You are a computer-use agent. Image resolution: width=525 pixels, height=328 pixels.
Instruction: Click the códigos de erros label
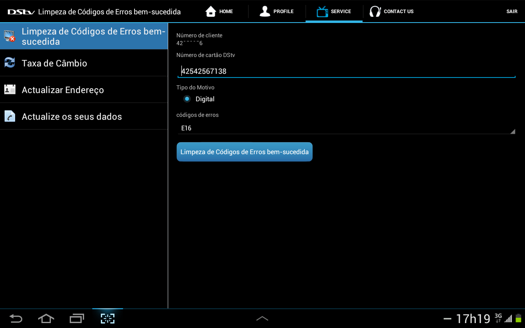point(197,115)
